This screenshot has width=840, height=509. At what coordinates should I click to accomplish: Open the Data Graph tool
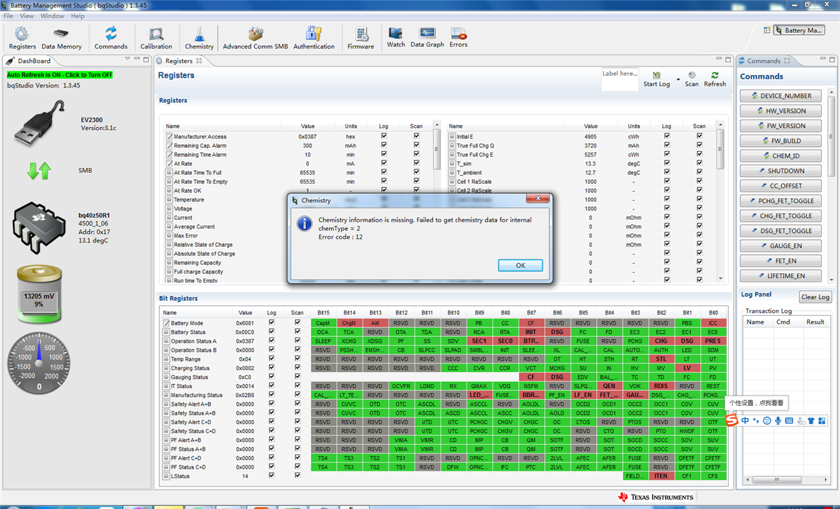(x=427, y=37)
